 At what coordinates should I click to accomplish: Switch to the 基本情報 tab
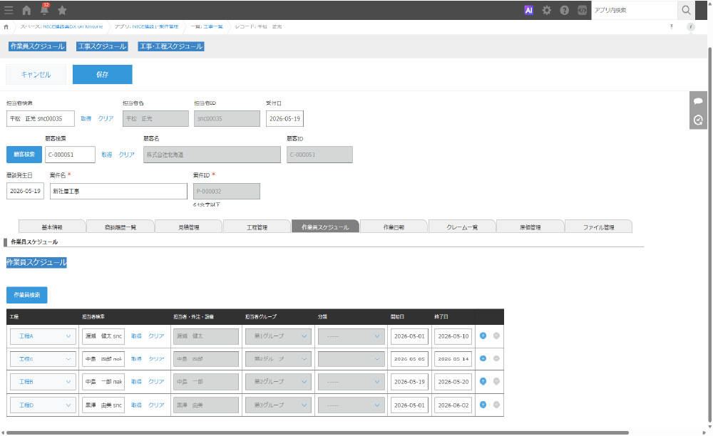click(52, 227)
